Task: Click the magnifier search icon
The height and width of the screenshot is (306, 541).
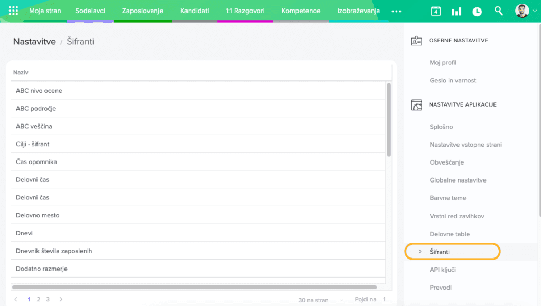Action: click(x=498, y=11)
